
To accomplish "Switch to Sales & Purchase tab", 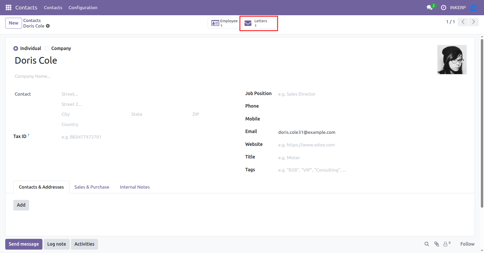I will [92, 187].
